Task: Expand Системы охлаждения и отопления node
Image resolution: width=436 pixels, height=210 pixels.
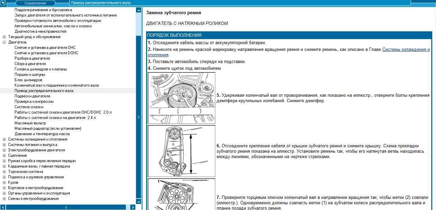Action: pos(4,139)
